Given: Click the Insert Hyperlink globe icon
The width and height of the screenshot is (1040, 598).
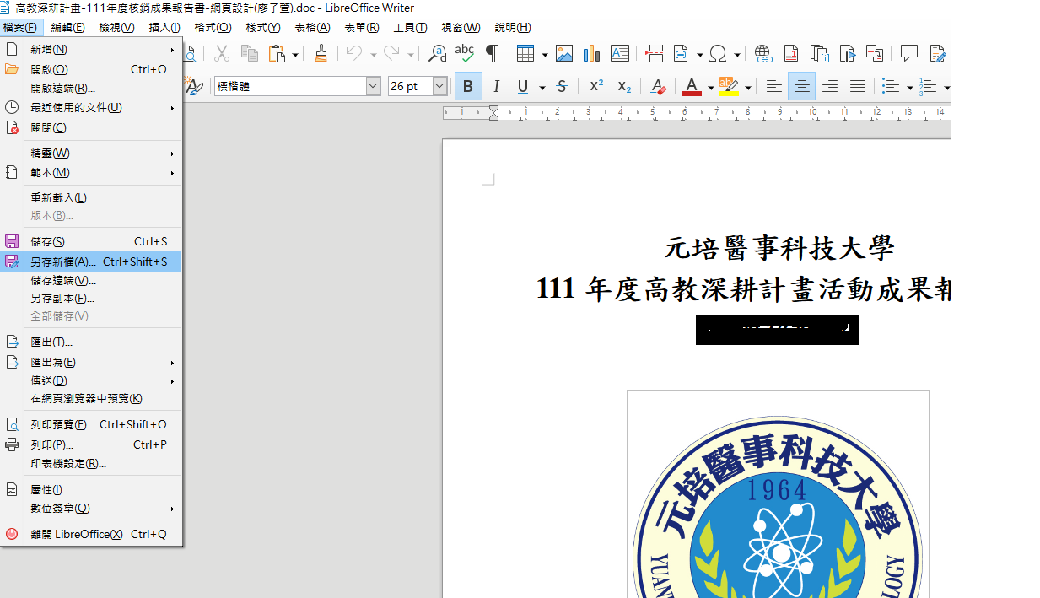Looking at the screenshot, I should tap(763, 54).
